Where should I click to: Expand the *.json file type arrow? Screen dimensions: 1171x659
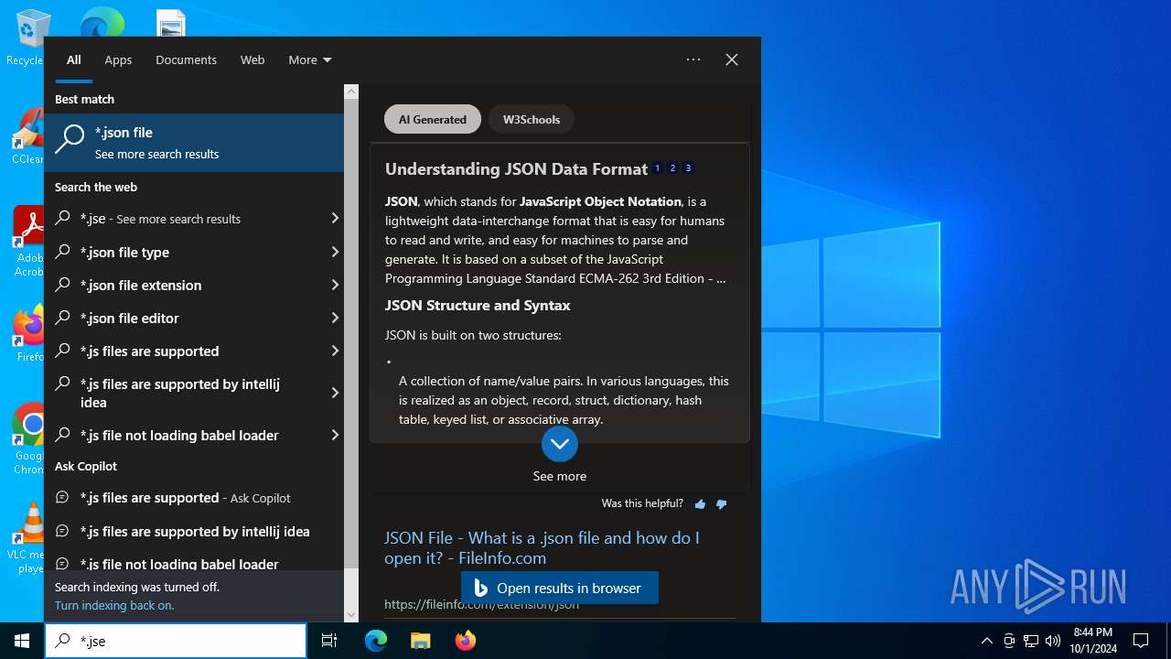point(335,252)
